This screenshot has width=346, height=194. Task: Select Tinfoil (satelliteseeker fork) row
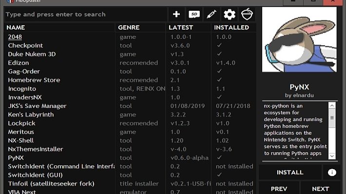coord(130,183)
